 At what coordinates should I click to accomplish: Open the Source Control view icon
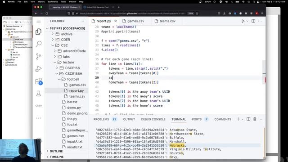point(39,56)
